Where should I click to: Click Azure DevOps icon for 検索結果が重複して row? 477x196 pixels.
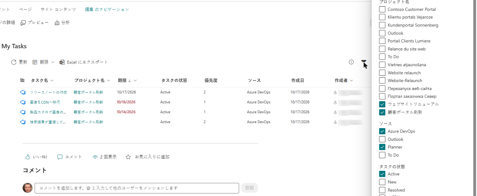[x=23, y=122]
